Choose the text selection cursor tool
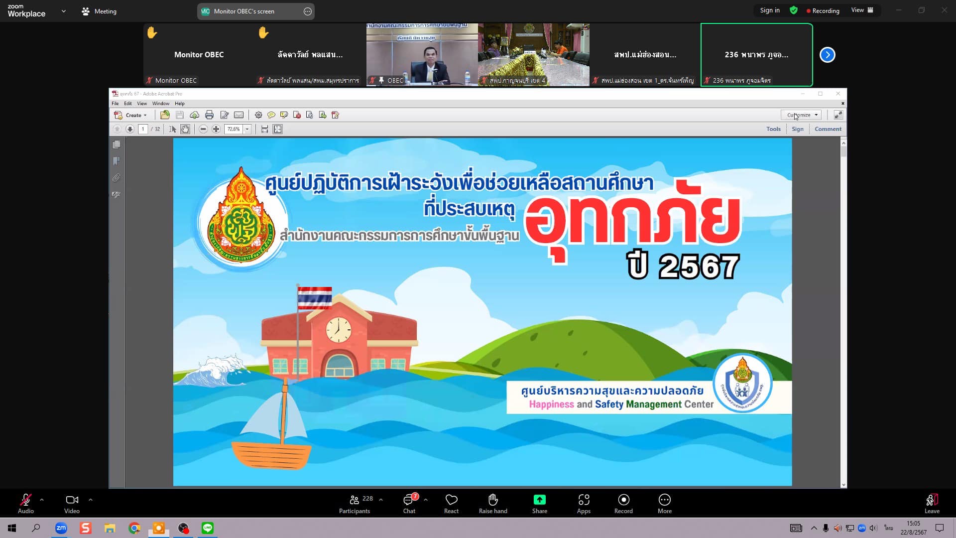The height and width of the screenshot is (538, 956). click(x=173, y=129)
